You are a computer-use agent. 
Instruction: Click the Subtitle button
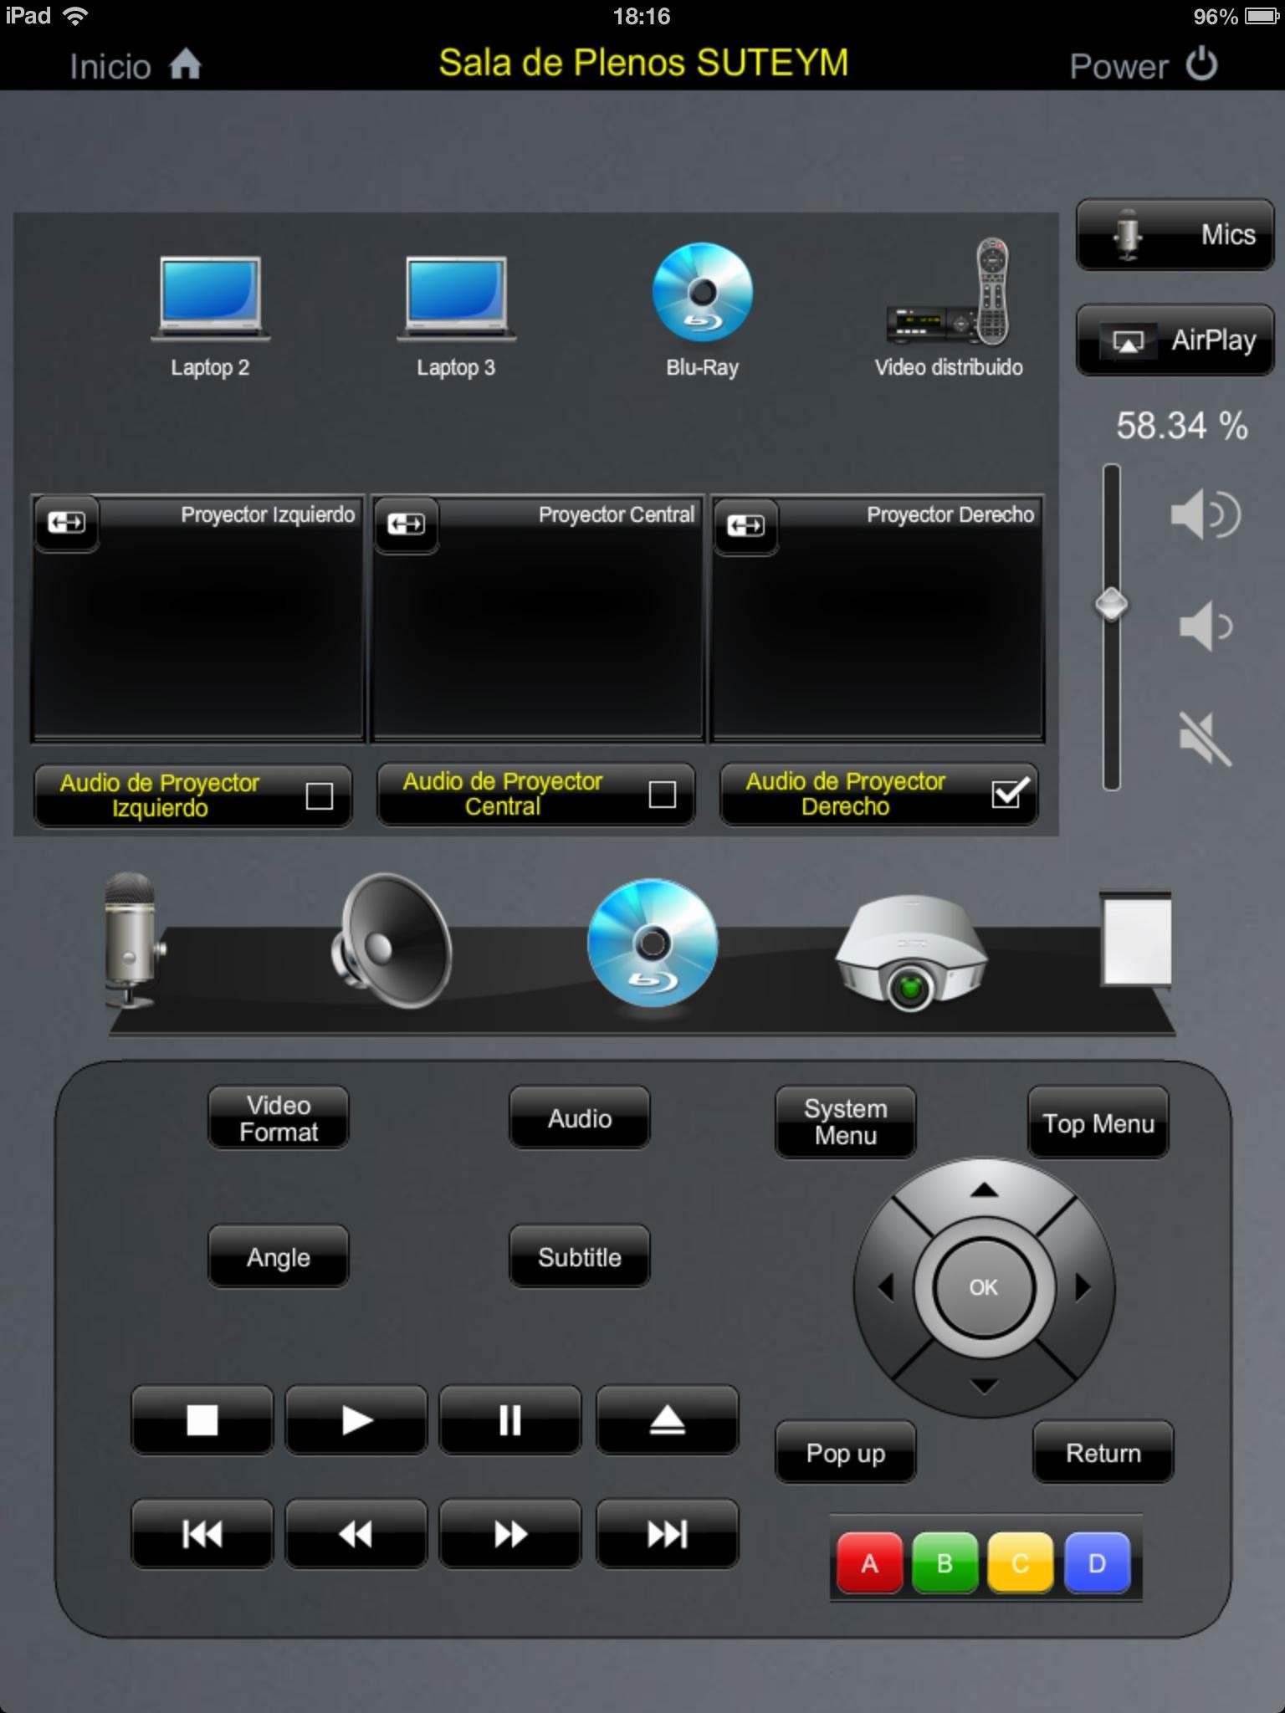579,1257
